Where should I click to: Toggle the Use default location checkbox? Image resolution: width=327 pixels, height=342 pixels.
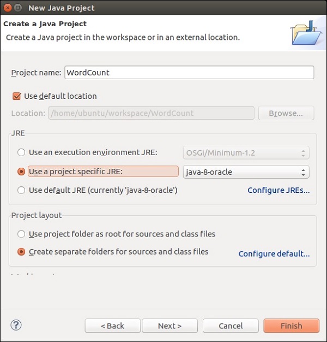point(16,96)
